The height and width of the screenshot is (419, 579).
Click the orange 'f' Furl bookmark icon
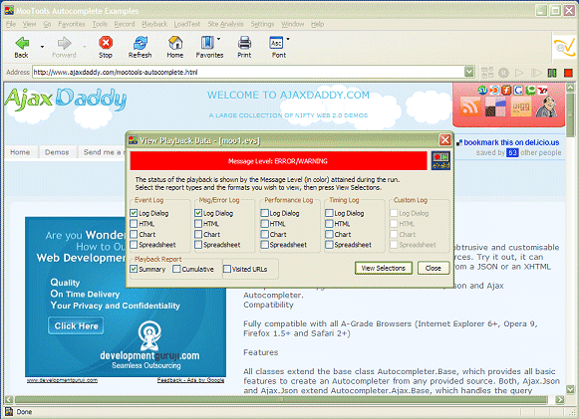point(506,90)
